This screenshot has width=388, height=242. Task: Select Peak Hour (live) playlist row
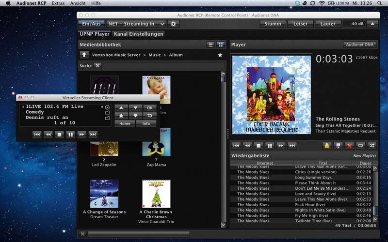click(x=301, y=205)
